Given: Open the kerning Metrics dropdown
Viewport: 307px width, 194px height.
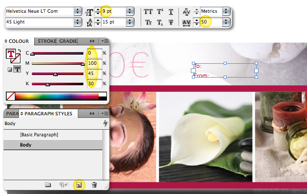Looking at the screenshot, I should click(x=226, y=11).
